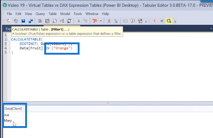
Task: Open the Tools menu
Action: click(78, 14)
